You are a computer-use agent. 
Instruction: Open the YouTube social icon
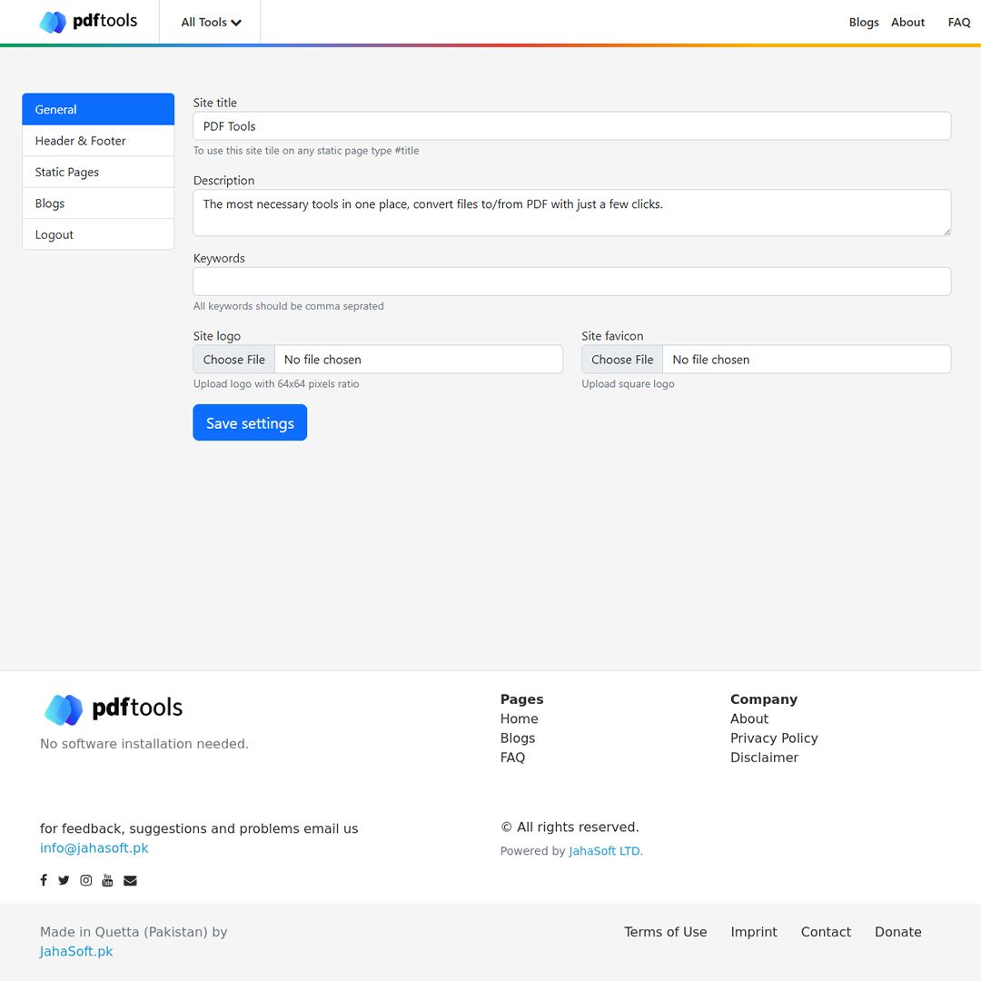coord(107,880)
